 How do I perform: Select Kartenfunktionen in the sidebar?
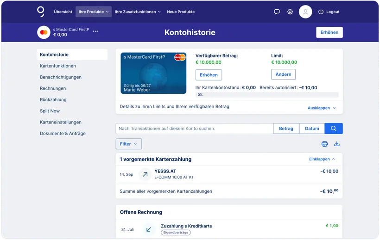point(58,66)
